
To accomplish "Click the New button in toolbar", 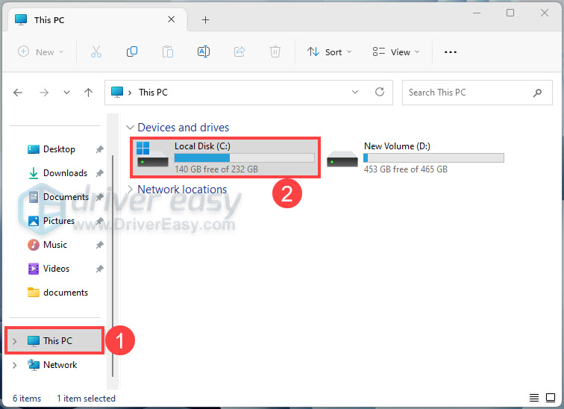I will pyautogui.click(x=40, y=51).
